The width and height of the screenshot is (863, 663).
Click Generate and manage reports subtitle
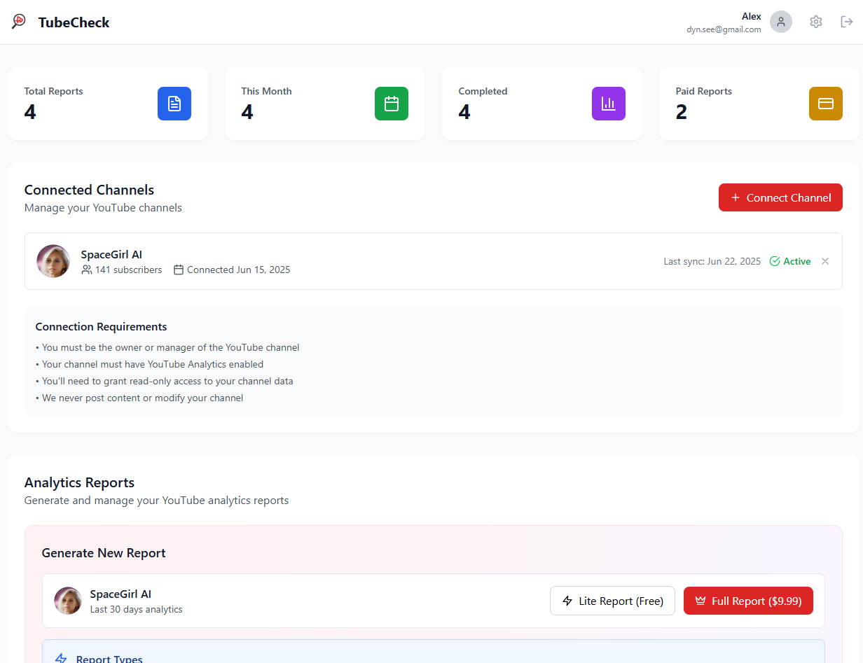156,501
